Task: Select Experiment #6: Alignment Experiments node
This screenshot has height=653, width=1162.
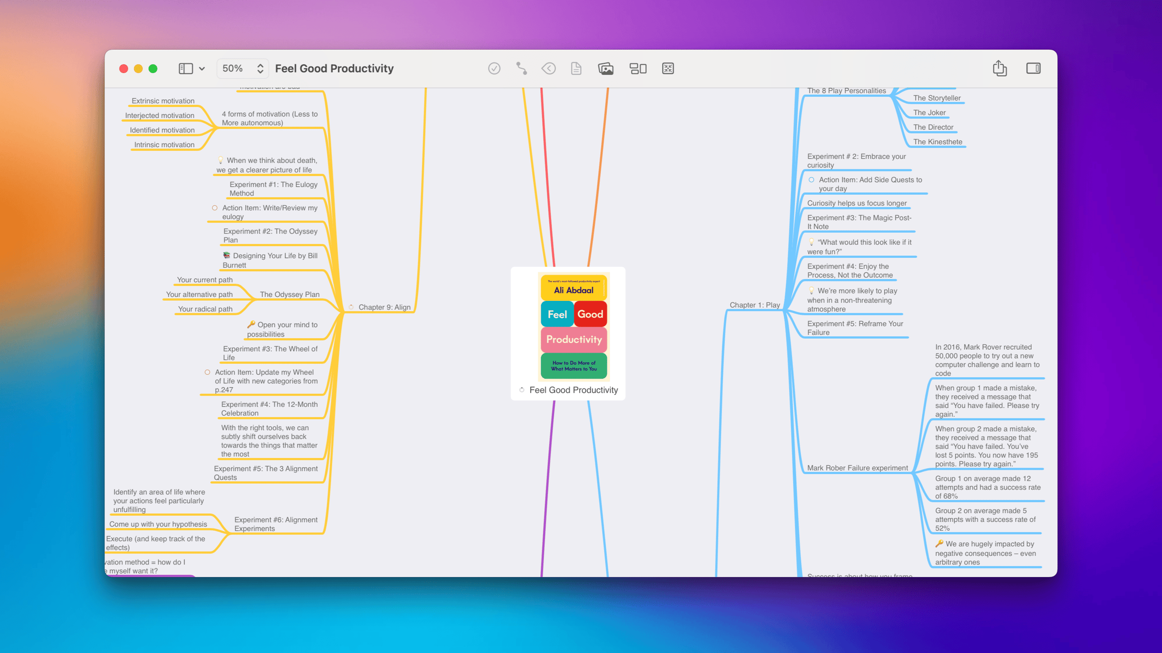Action: coord(276,524)
